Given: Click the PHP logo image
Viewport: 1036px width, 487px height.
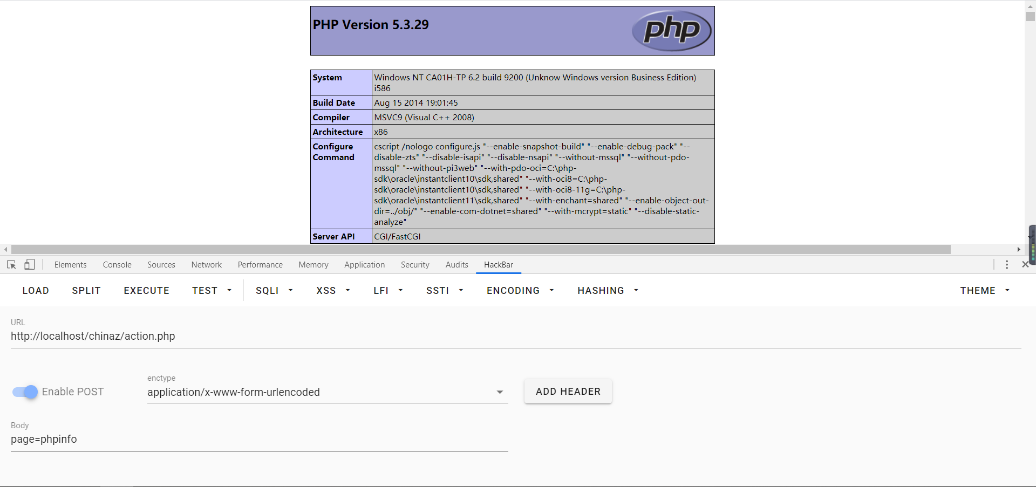Looking at the screenshot, I should pyautogui.click(x=672, y=31).
